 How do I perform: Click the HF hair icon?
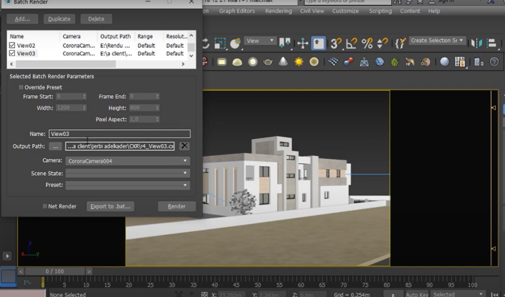point(410,62)
